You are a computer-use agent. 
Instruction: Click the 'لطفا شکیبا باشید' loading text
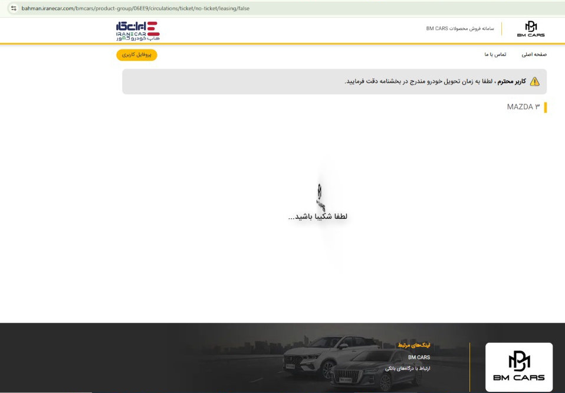[317, 217]
